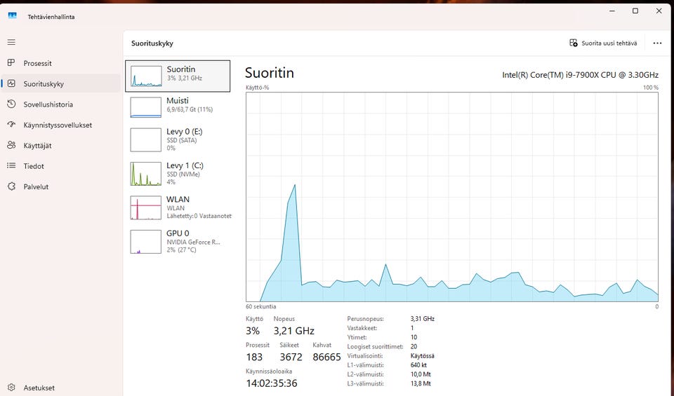Open Tiedot details list icon
The width and height of the screenshot is (674, 396).
tap(11, 165)
